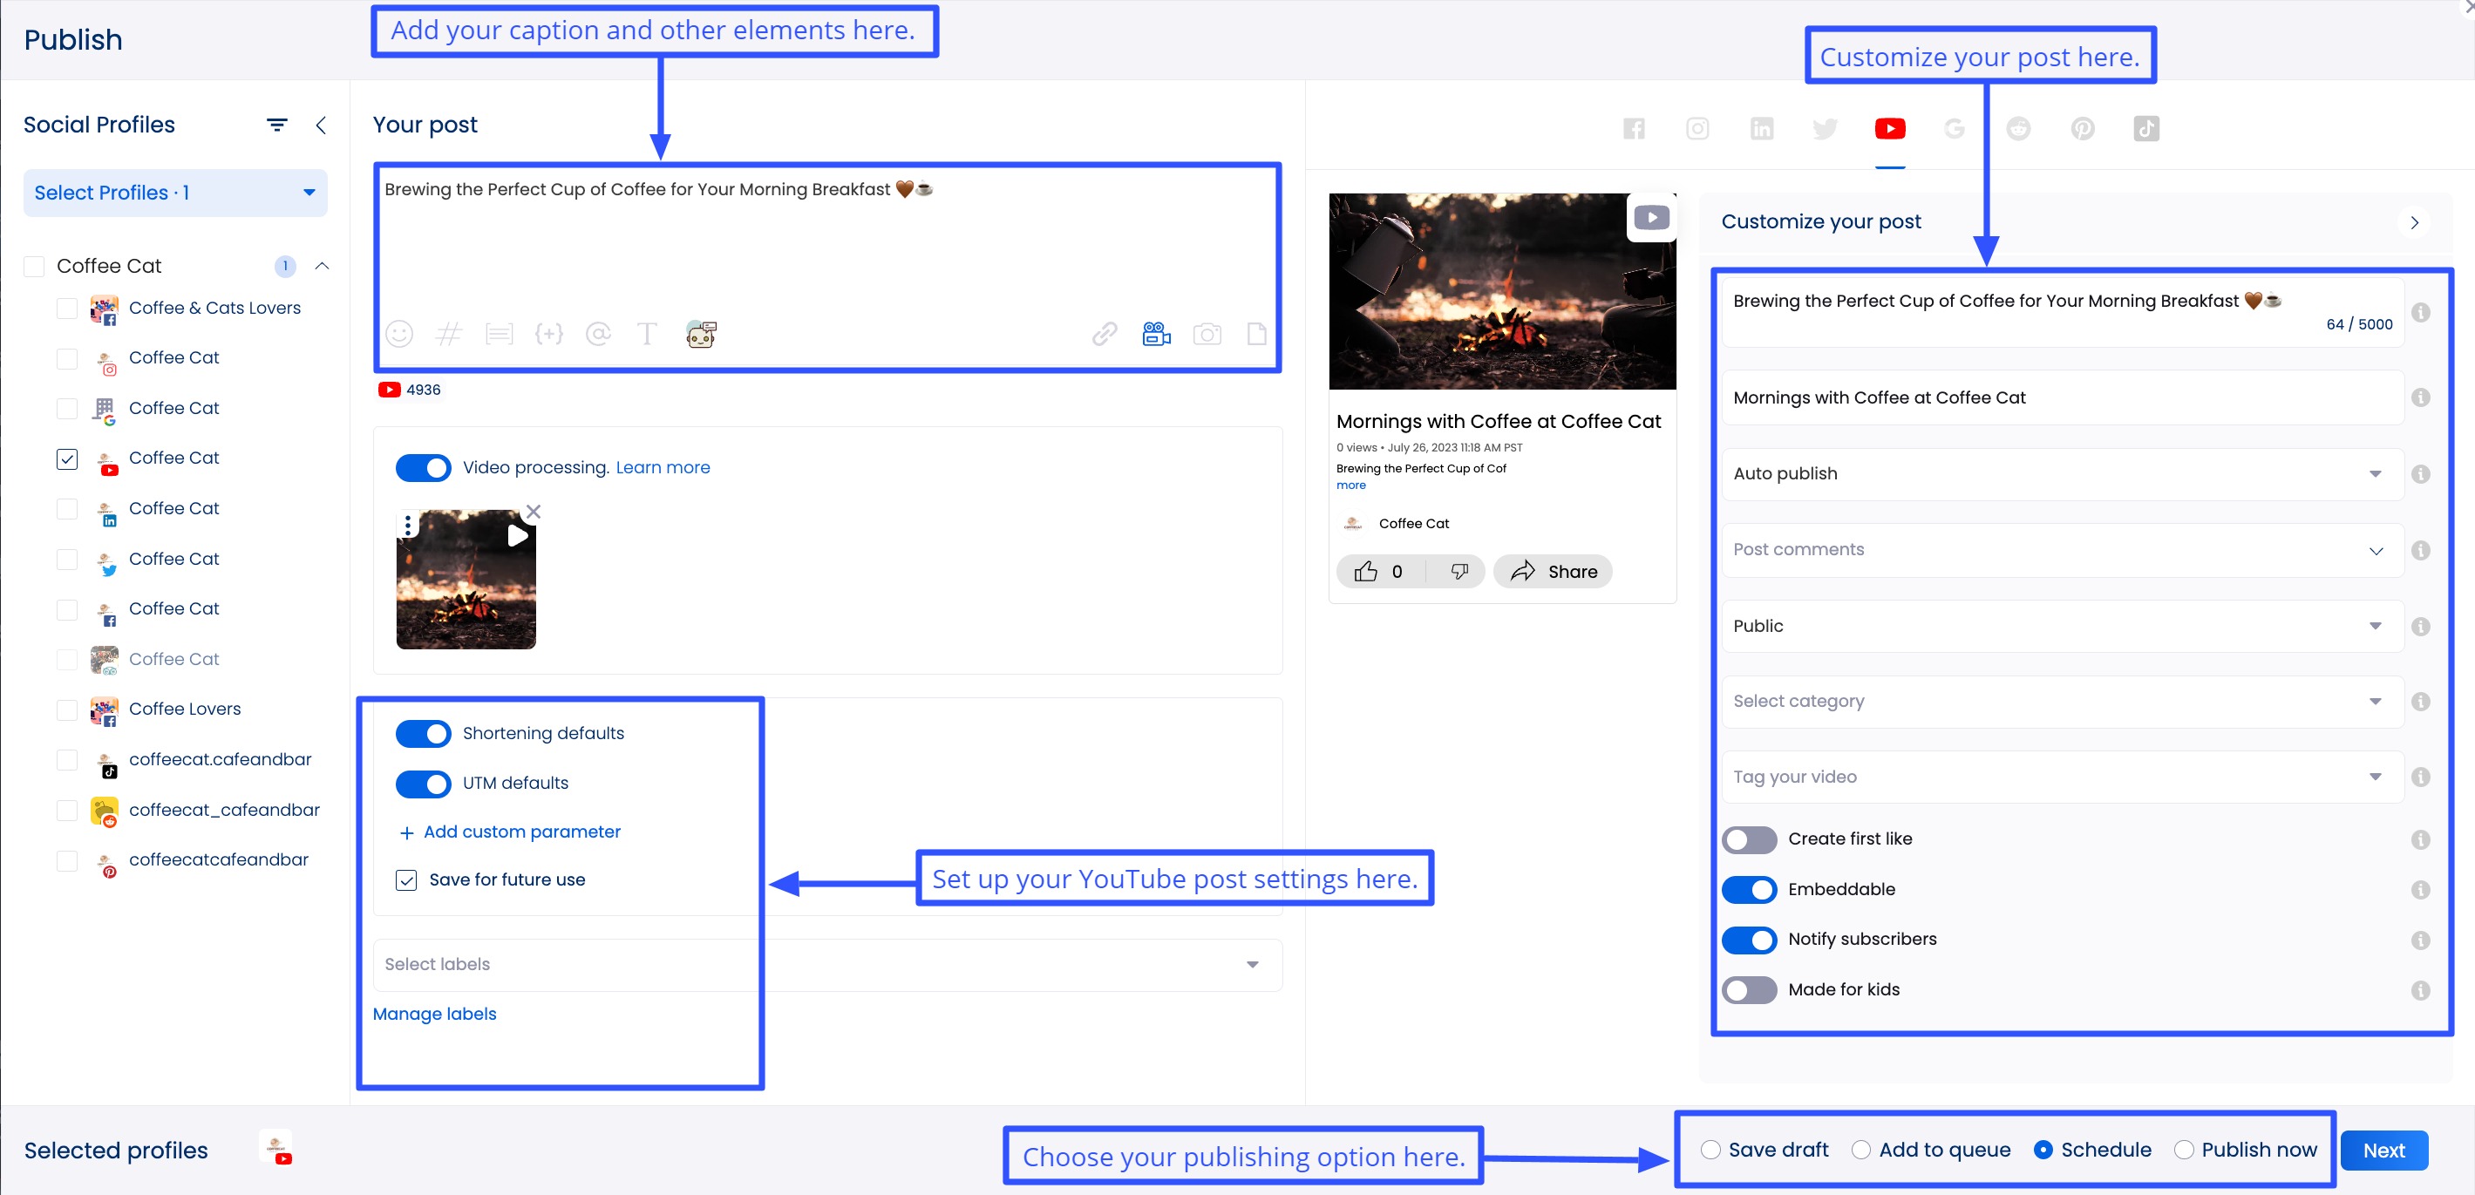This screenshot has height=1195, width=2475.
Task: Switch to the Instagram customization tab
Action: pos(1697,128)
